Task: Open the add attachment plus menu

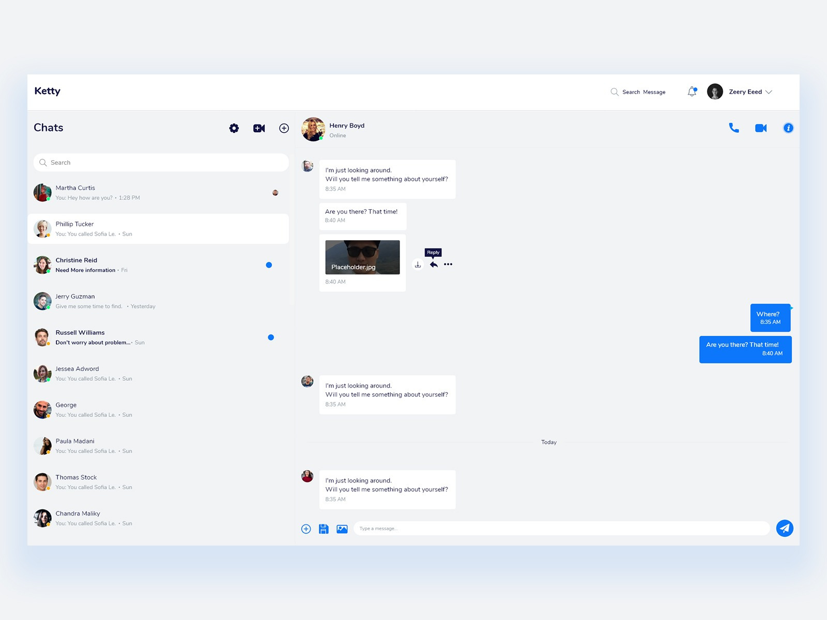Action: tap(306, 529)
